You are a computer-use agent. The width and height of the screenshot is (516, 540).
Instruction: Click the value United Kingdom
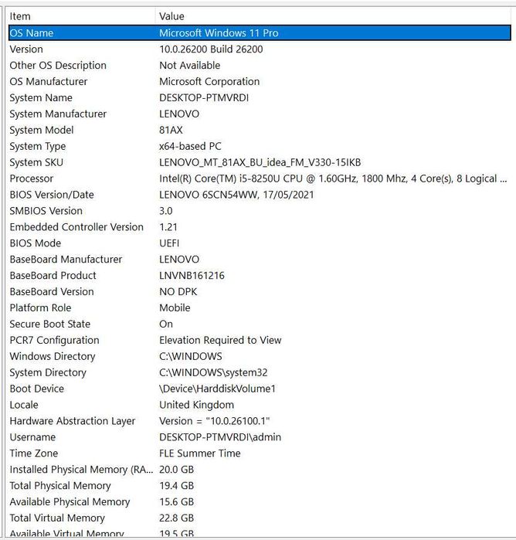tap(197, 405)
